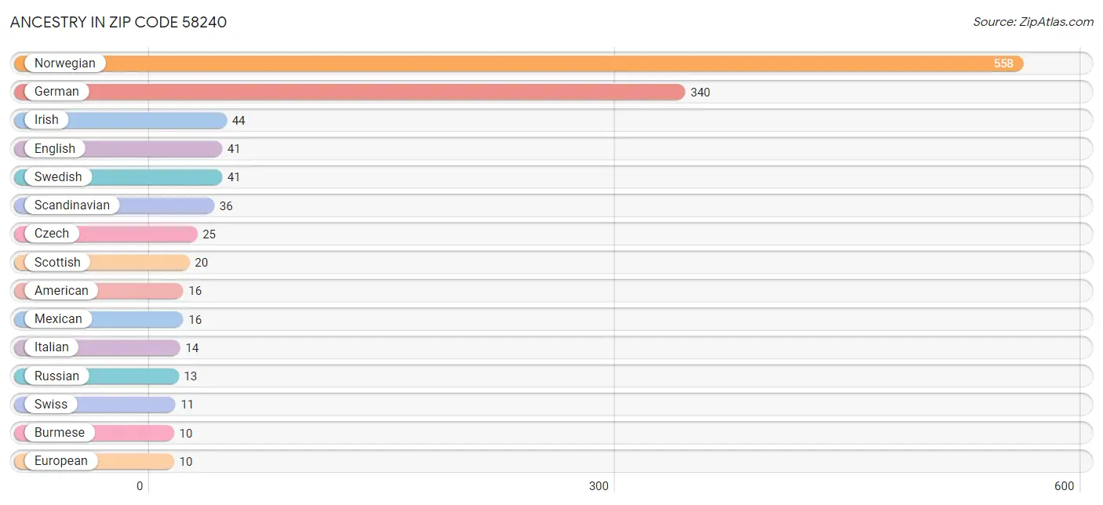Screen dimensions: 1103x505
Task: Select the German label pill
Action: coord(56,92)
